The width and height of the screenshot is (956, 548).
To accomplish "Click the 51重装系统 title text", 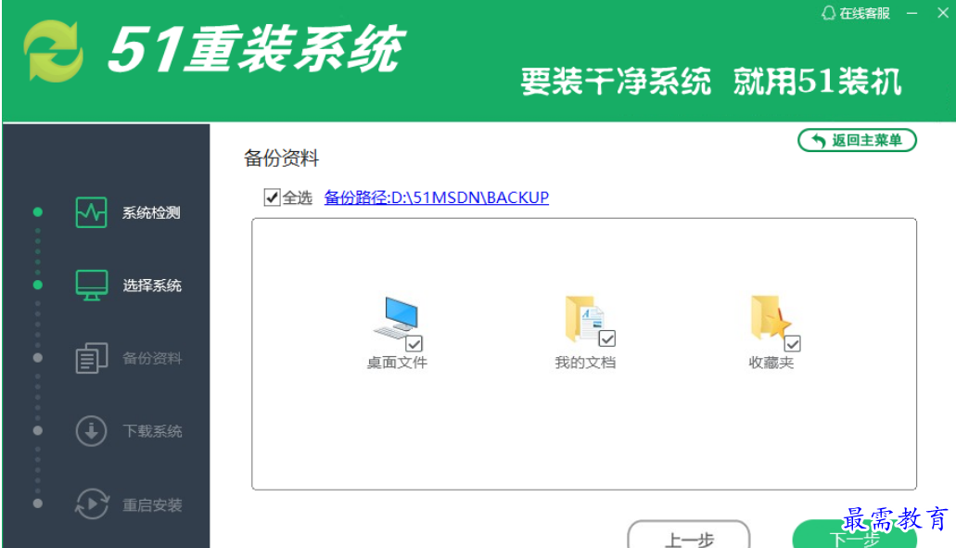I will [256, 49].
